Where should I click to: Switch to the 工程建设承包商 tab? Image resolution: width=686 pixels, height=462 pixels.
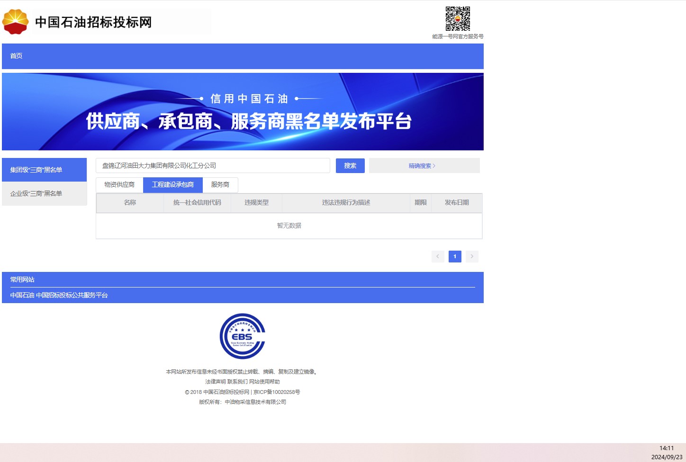(x=173, y=185)
